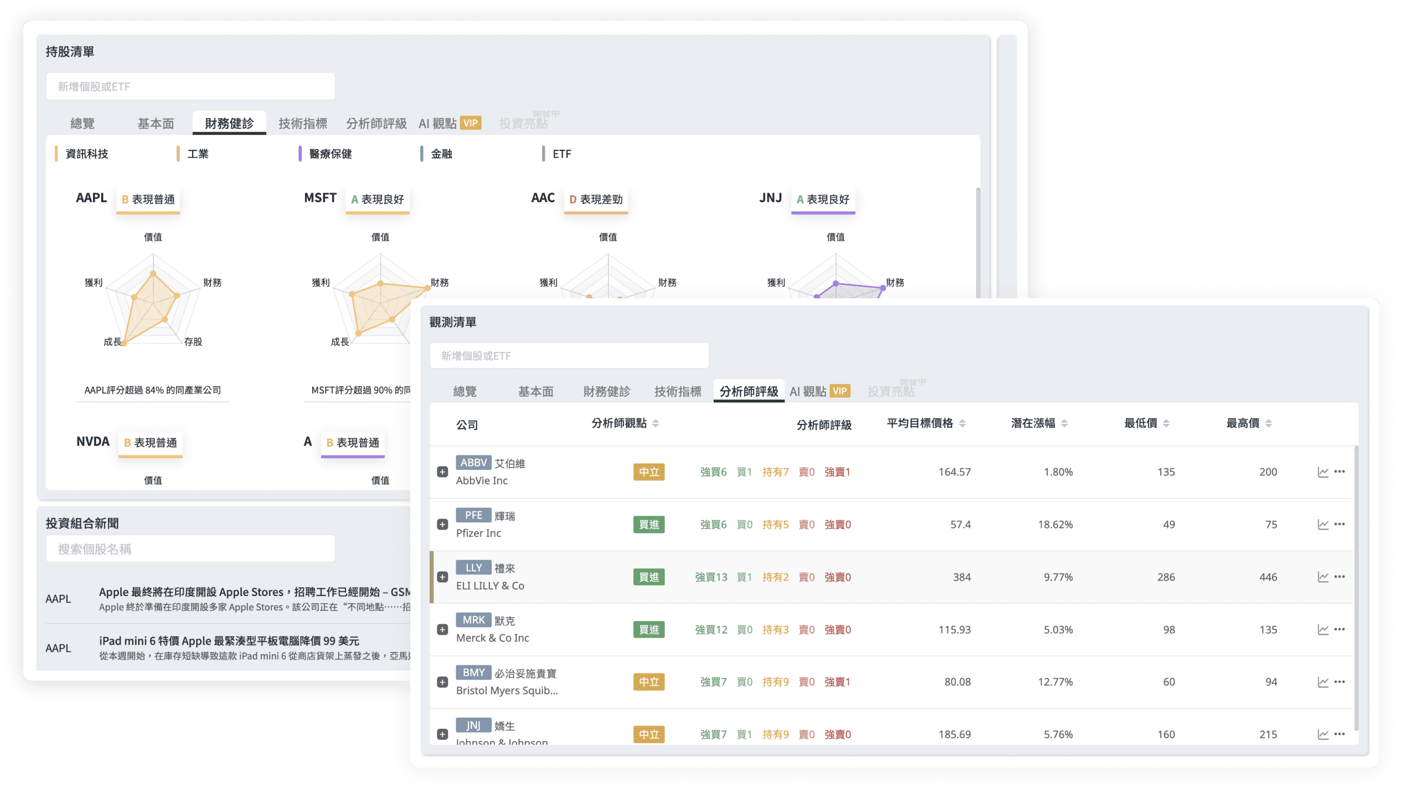Open the chart icon for the ABBV row
1402x793 pixels.
pos(1323,472)
